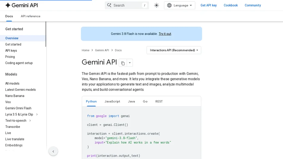Go to Gemini API breadcrumb

pos(102,50)
